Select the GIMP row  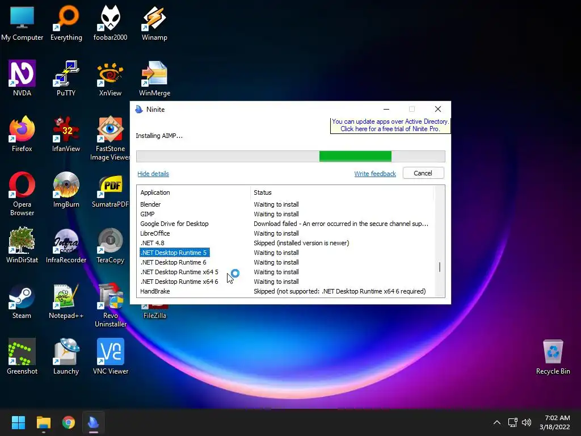click(285, 214)
